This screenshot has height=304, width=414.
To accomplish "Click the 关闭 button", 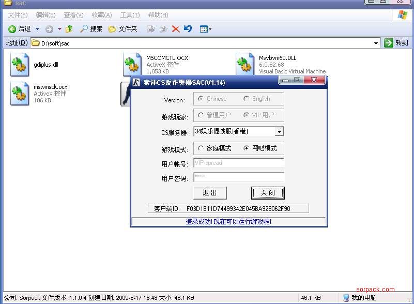I will pos(268,193).
